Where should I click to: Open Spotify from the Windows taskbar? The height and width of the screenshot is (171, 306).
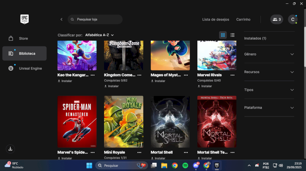pos(185,166)
